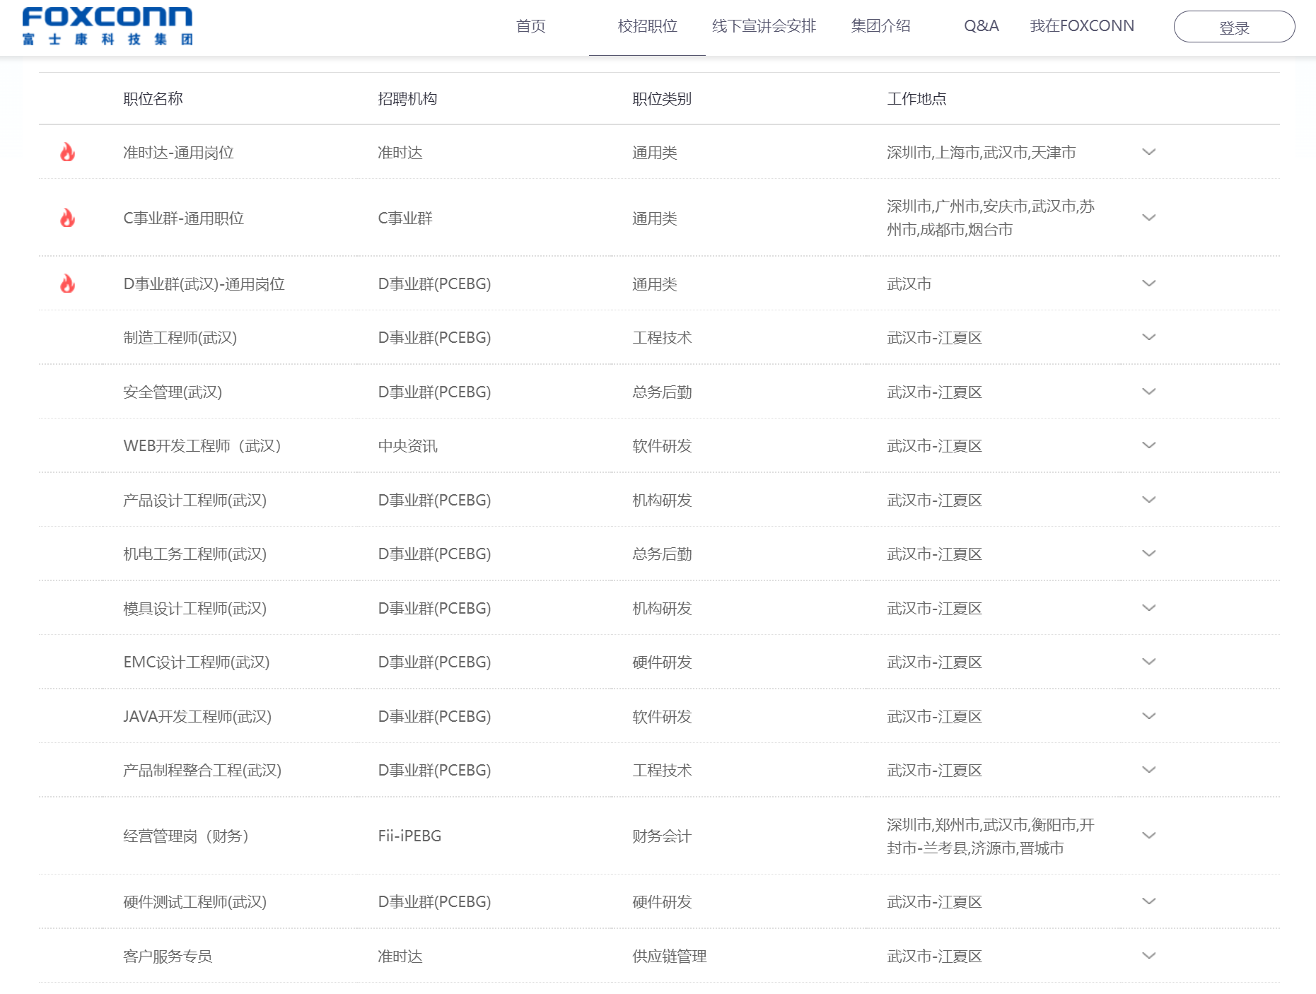Open the 安全管理(武汉) job title
Image resolution: width=1316 pixels, height=994 pixels.
coord(173,392)
